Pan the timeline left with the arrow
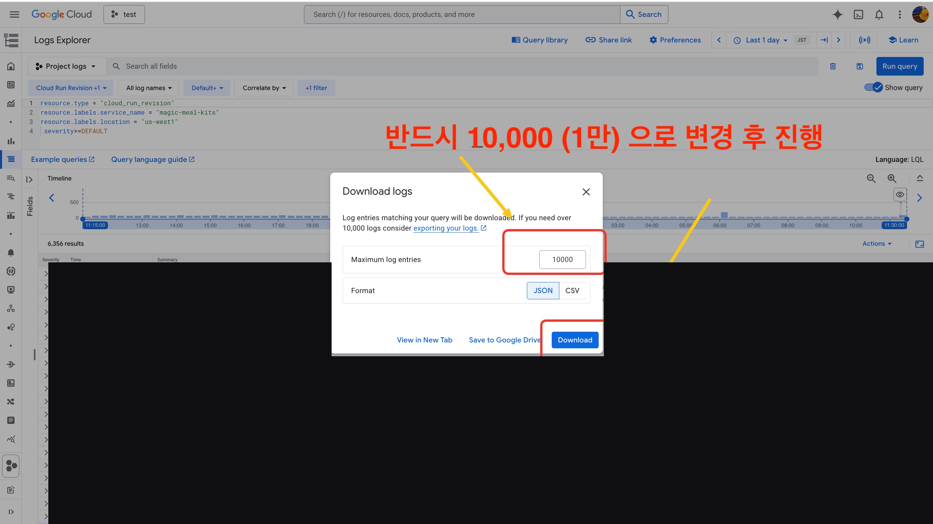The width and height of the screenshot is (933, 524). click(x=51, y=198)
